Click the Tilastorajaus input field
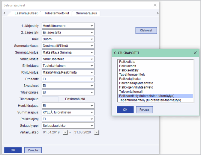Image resolution: width=201 pixels, height=155 pixels. click(x=50, y=99)
